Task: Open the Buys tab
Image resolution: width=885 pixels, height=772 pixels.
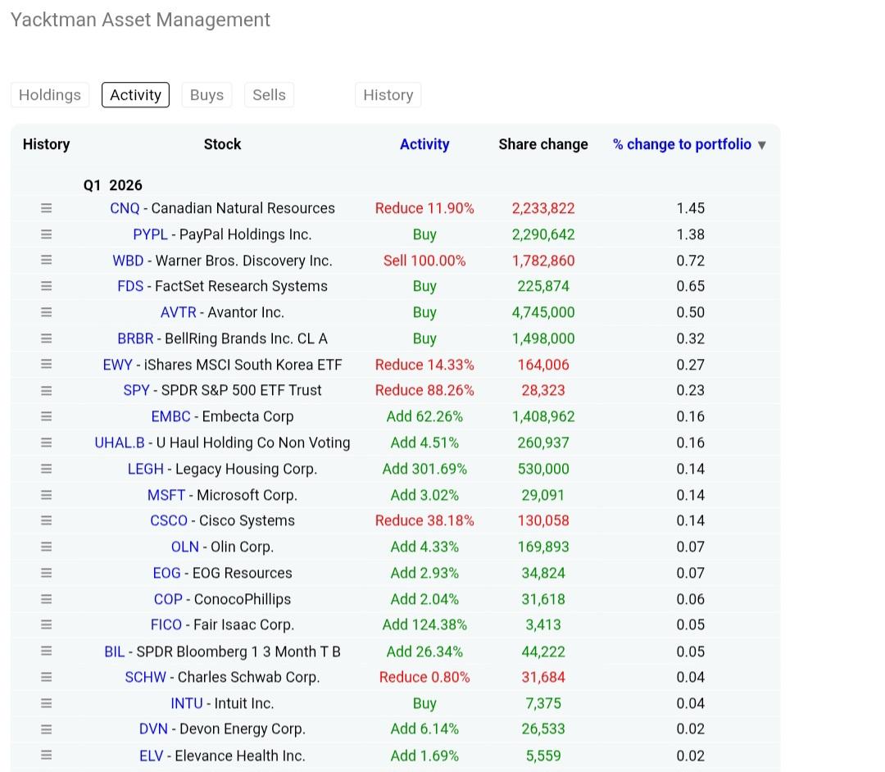Action: click(x=206, y=95)
